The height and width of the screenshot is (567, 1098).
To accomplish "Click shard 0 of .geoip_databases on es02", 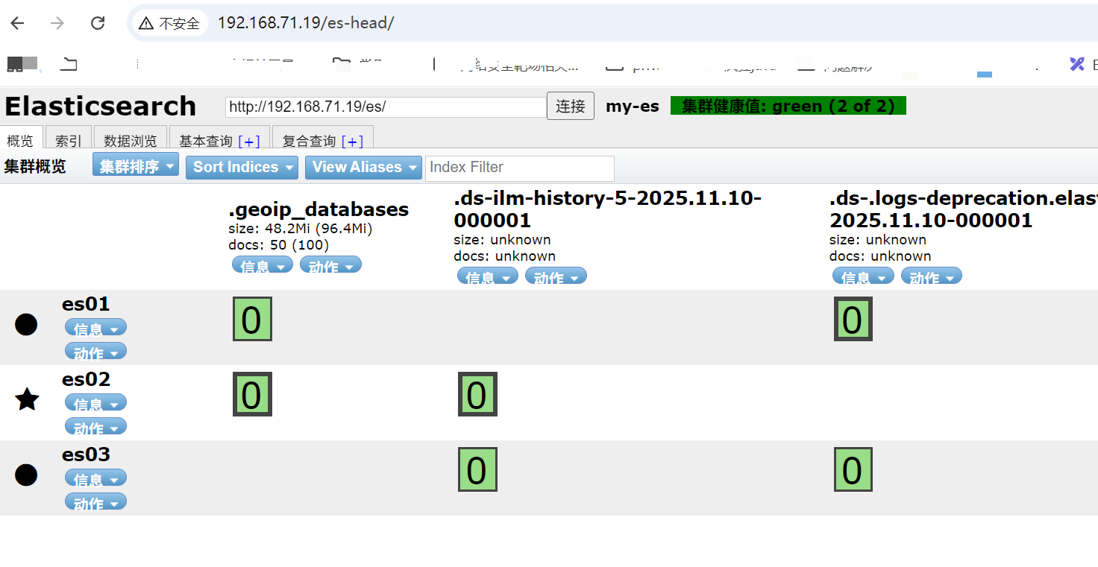I will tap(252, 394).
